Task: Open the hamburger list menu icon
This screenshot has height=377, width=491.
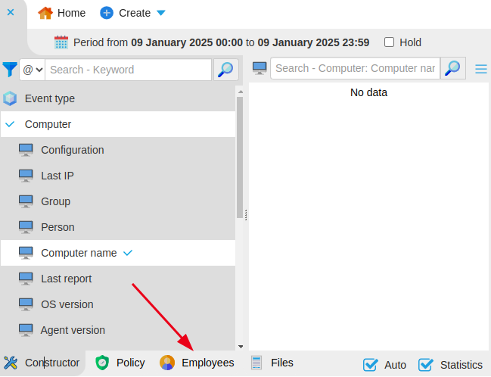Action: [481, 69]
